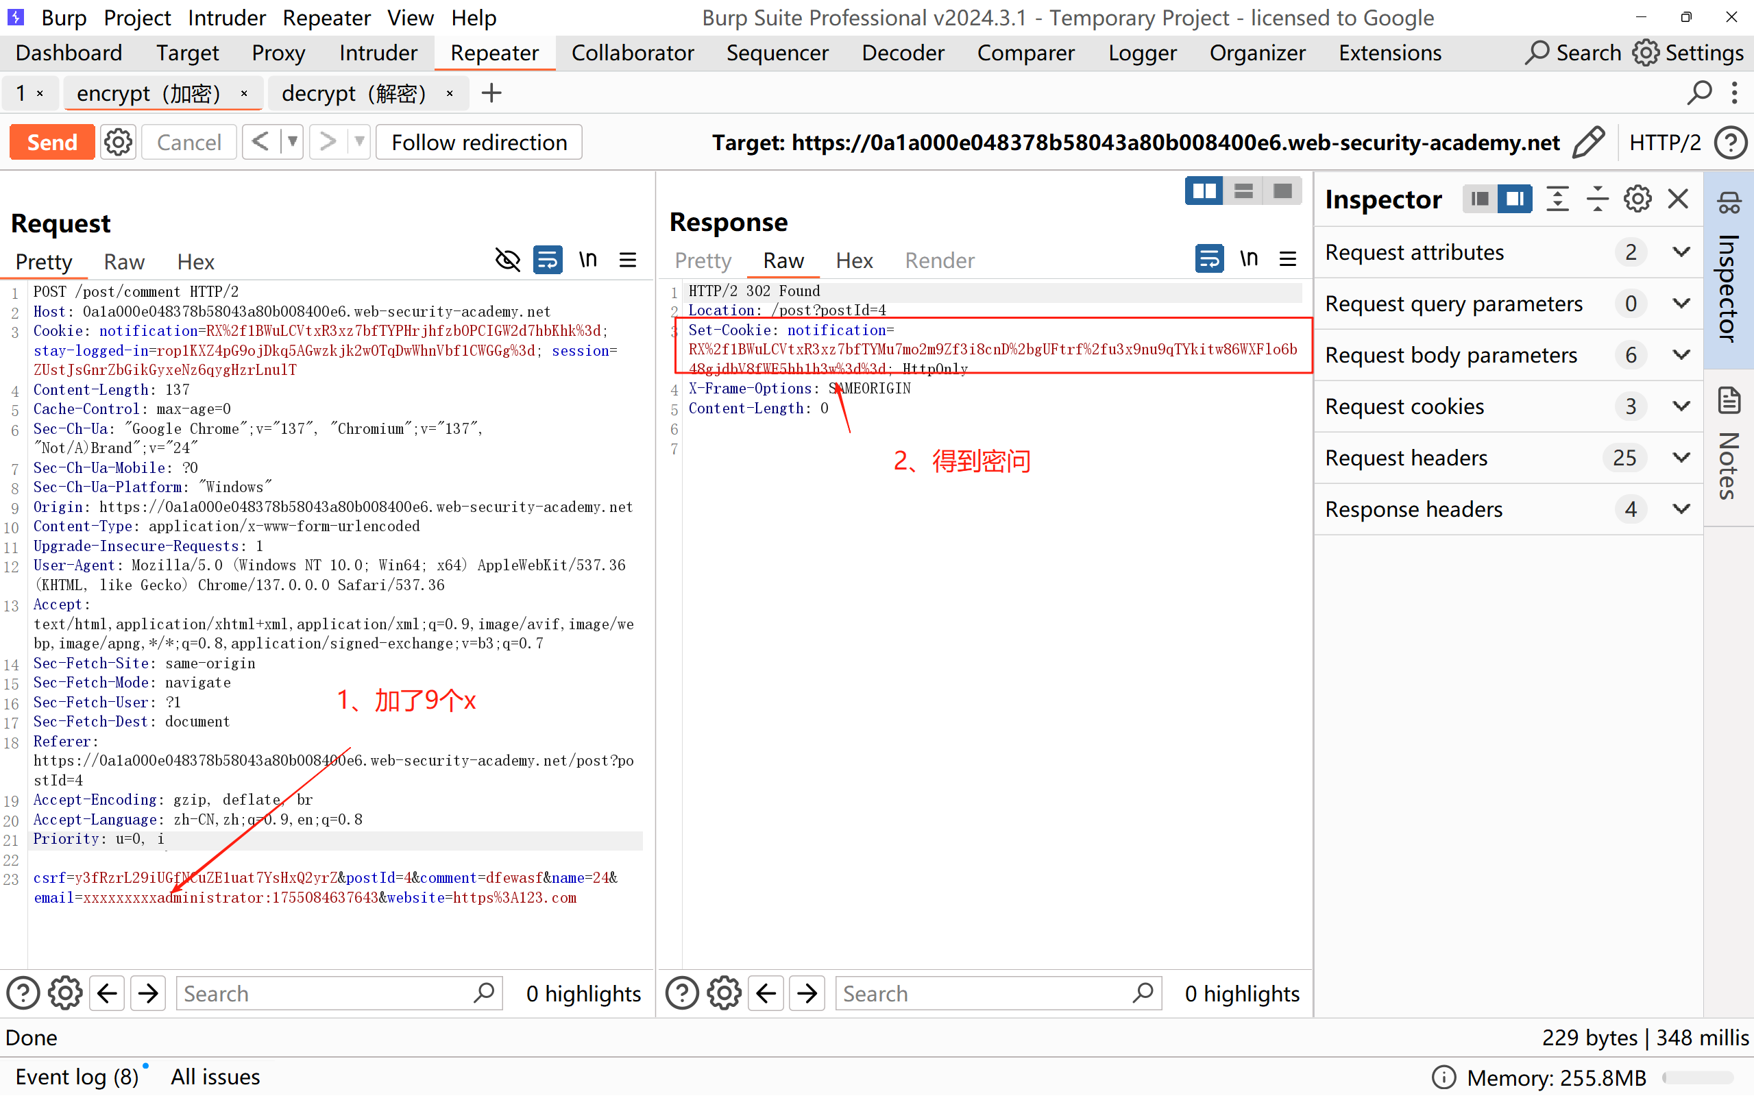Click the Response pane search field

tap(986, 993)
